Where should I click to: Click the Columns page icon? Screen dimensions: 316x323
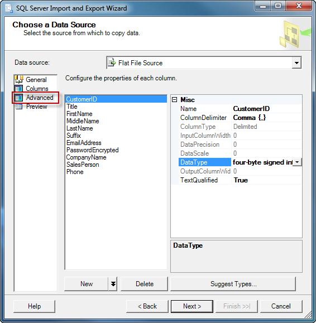[x=19, y=88]
